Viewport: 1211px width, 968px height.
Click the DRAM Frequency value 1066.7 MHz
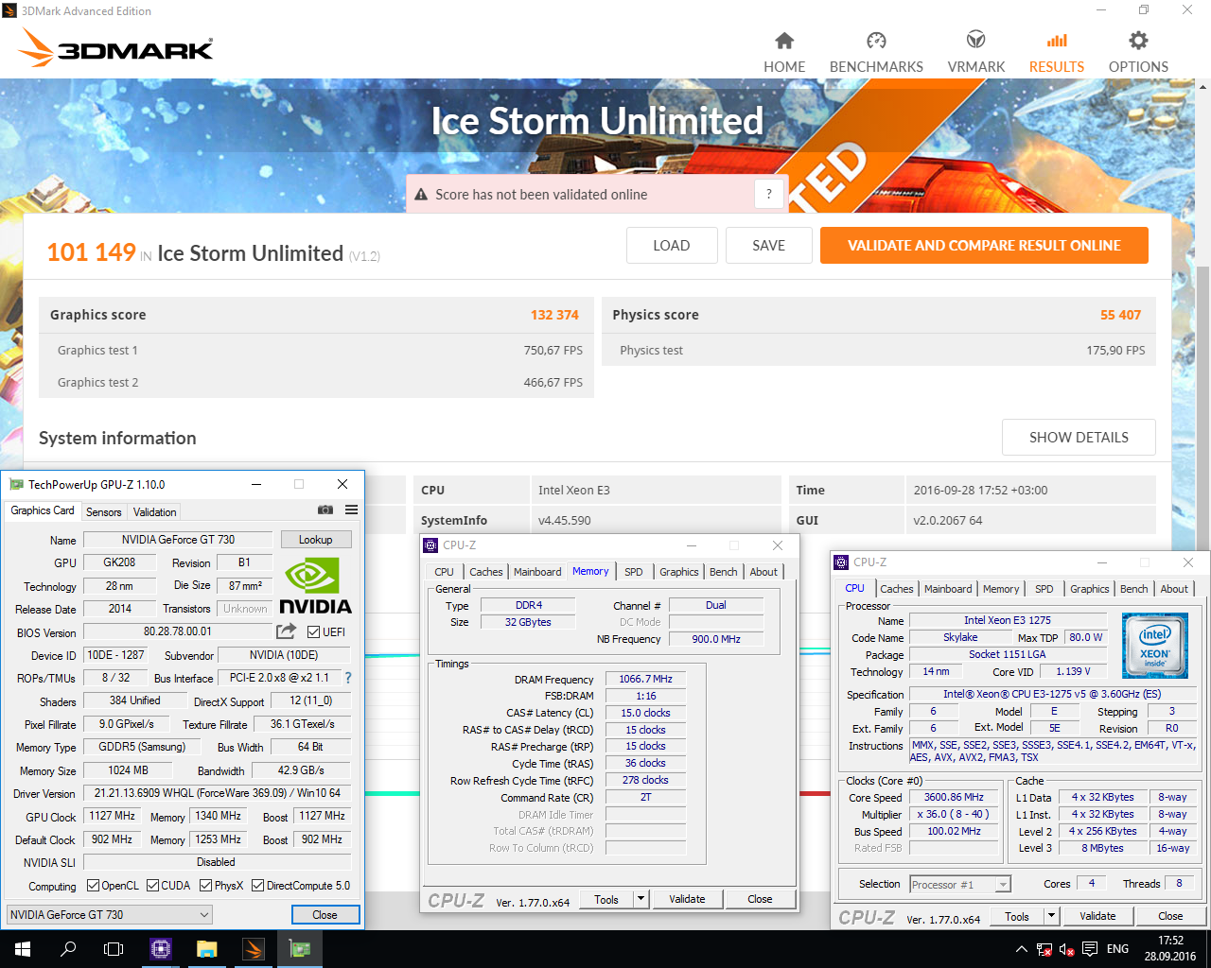[645, 679]
